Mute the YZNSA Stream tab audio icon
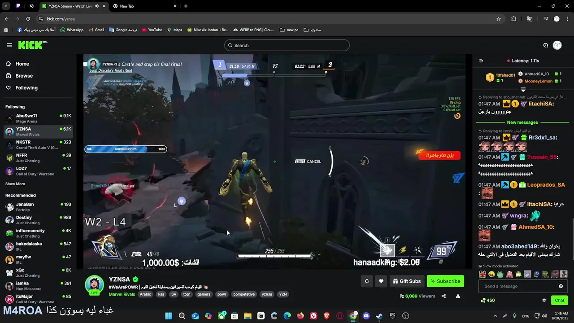Image resolution: width=574 pixels, height=323 pixels. click(x=97, y=6)
